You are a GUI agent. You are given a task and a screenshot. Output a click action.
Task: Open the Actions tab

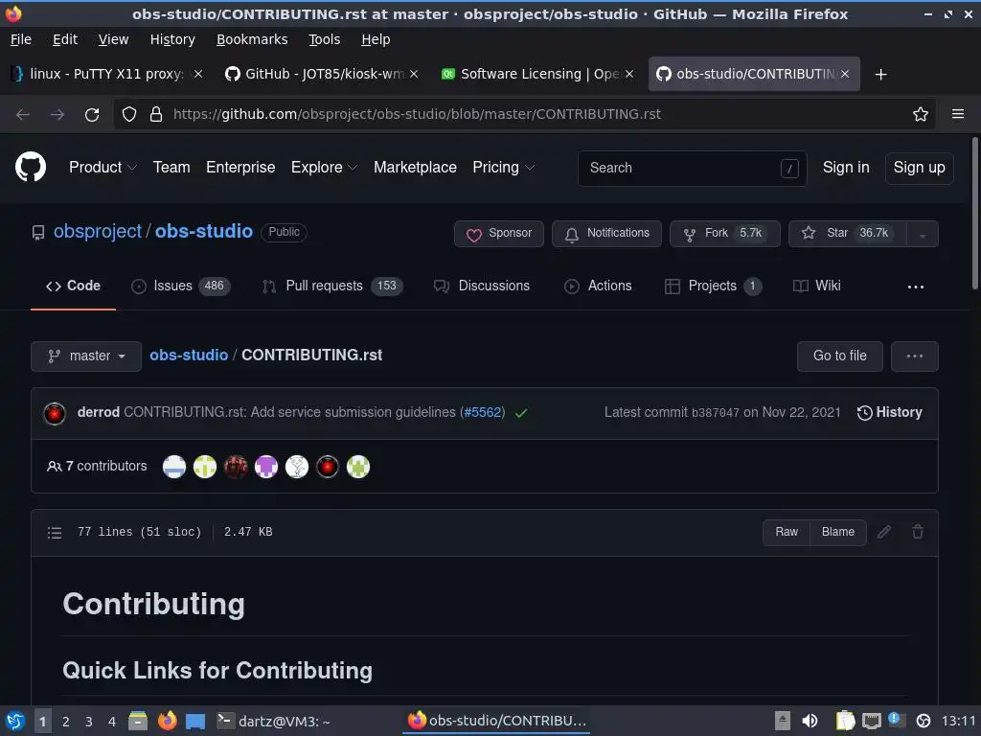point(598,286)
